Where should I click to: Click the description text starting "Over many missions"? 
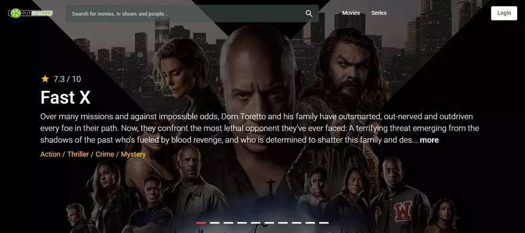[259, 128]
